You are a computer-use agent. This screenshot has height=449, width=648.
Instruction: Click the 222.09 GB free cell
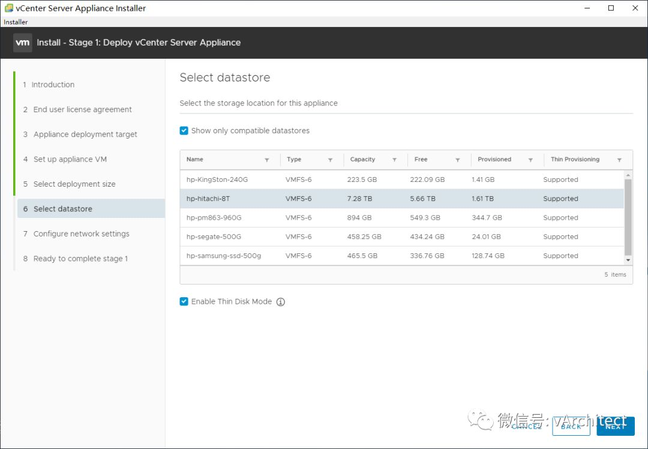[x=427, y=180]
